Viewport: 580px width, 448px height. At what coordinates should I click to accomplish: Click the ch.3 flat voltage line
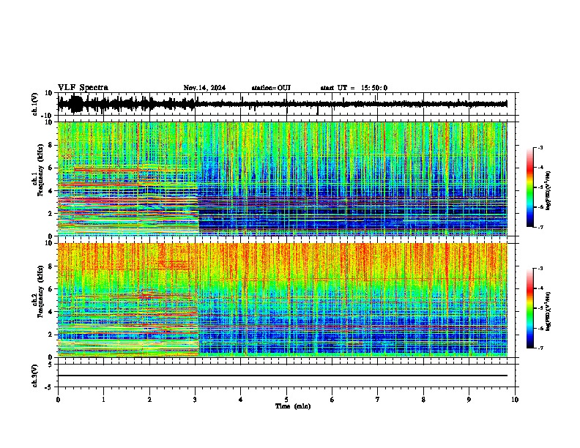pos(282,376)
